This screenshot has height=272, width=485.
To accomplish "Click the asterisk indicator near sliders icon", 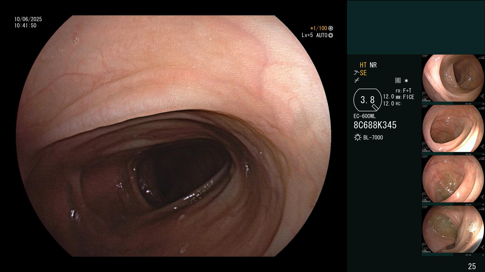I will click(x=406, y=81).
